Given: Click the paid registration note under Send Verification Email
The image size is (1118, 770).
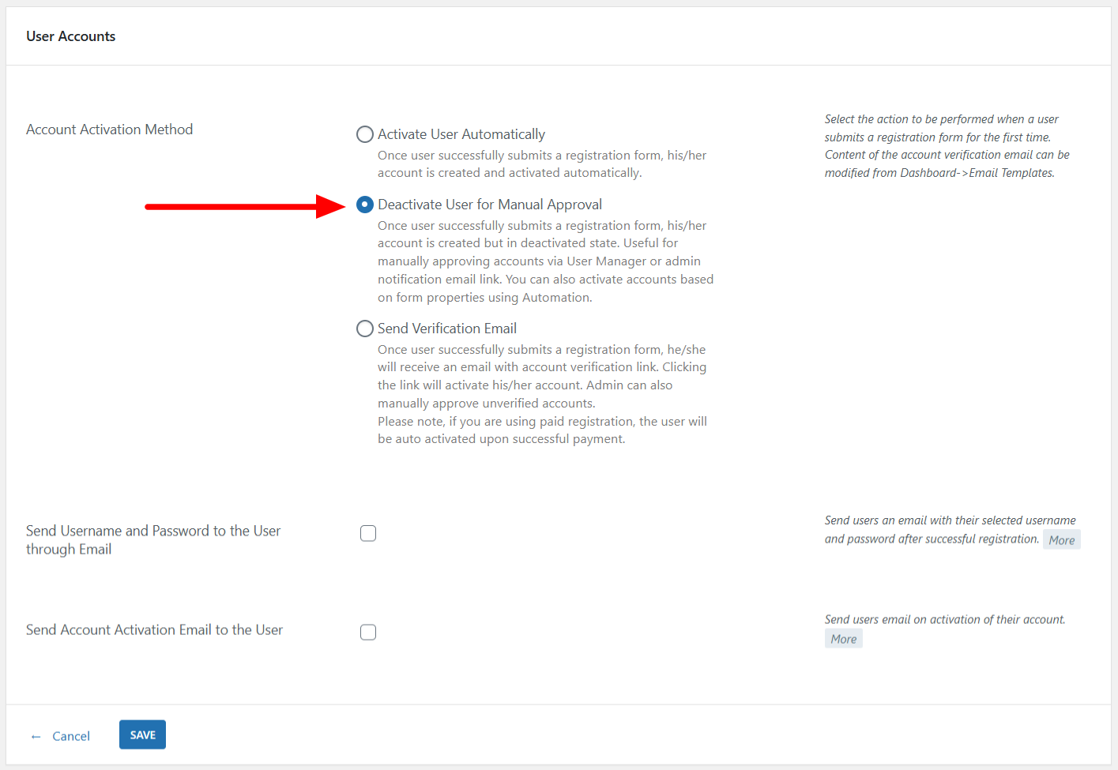Looking at the screenshot, I should (542, 430).
